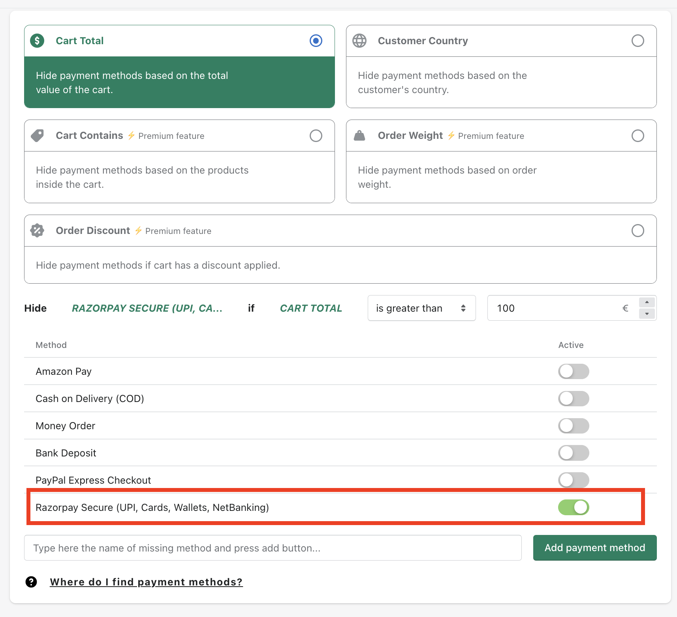Click the Order Discount card description
The image size is (677, 617).
pyautogui.click(x=158, y=265)
